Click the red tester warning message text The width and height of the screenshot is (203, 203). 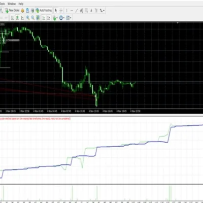(35, 119)
